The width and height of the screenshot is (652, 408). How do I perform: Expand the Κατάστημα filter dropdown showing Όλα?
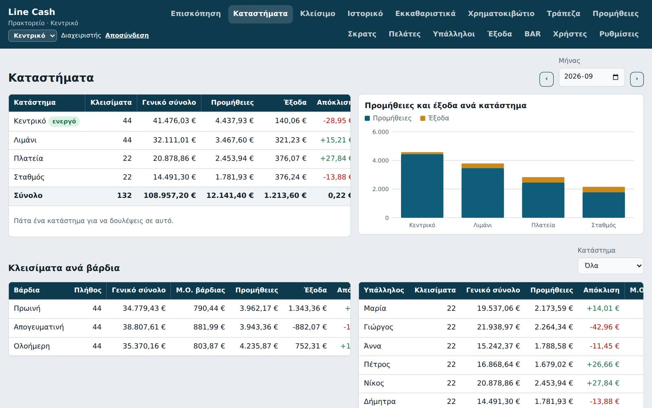coord(610,266)
